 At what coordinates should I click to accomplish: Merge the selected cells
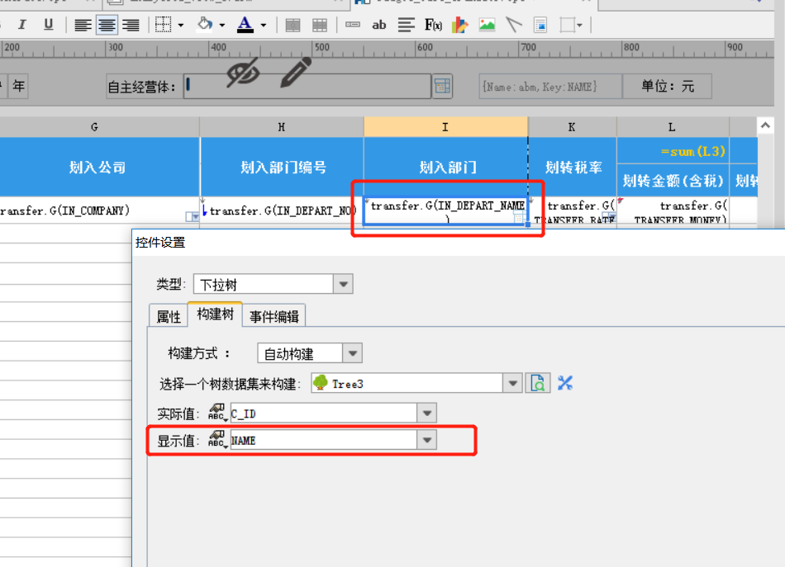[x=293, y=25]
